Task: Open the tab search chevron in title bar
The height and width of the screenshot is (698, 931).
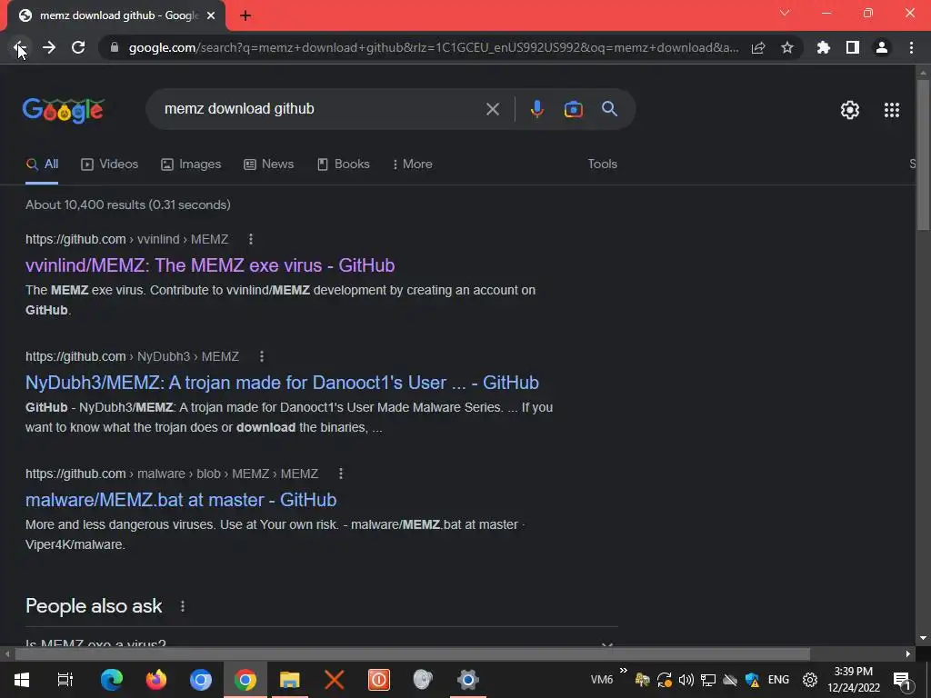Action: click(785, 13)
